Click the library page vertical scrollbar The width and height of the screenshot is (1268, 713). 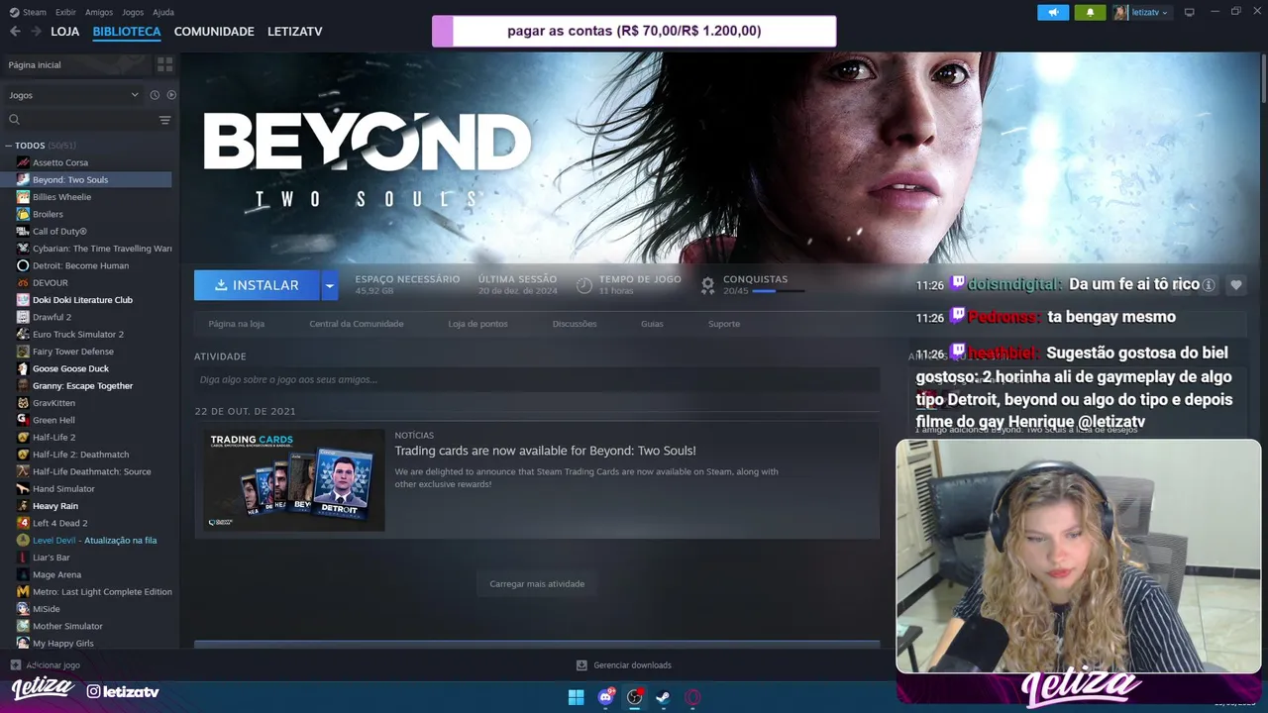1263,77
